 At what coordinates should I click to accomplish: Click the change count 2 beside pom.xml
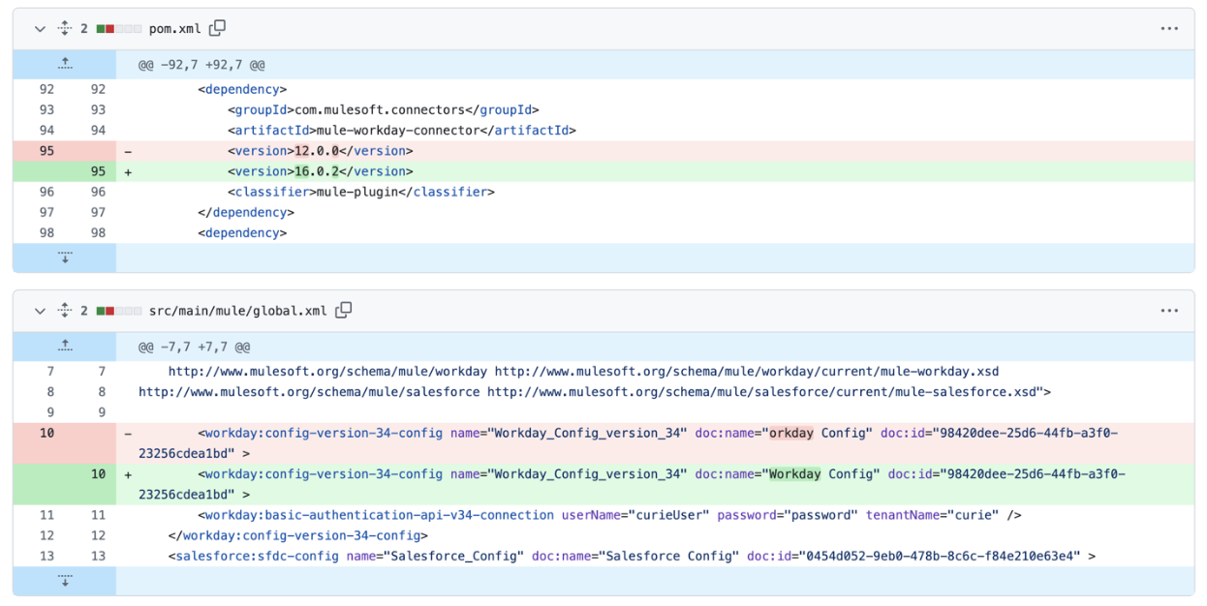pyautogui.click(x=84, y=29)
